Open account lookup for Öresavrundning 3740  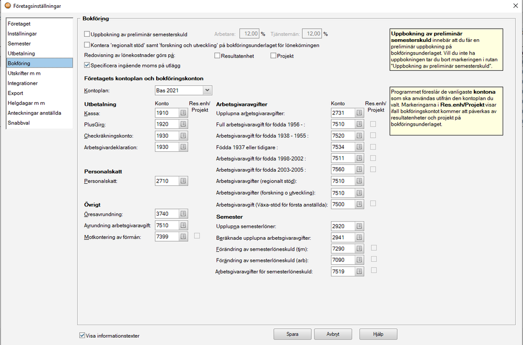[x=183, y=214]
